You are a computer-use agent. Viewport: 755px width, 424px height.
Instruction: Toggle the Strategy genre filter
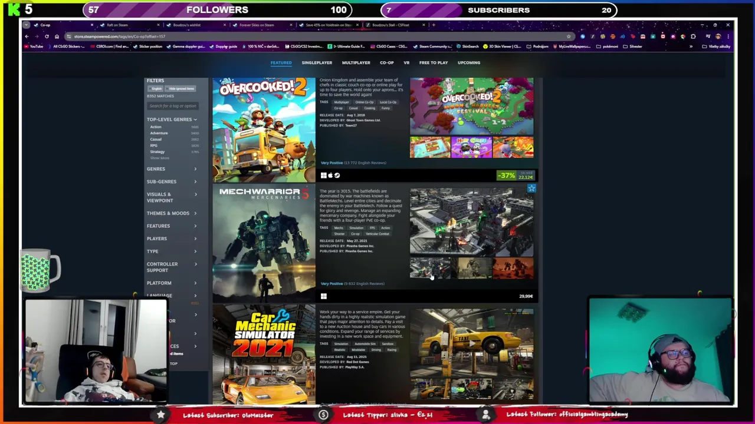[x=157, y=152]
